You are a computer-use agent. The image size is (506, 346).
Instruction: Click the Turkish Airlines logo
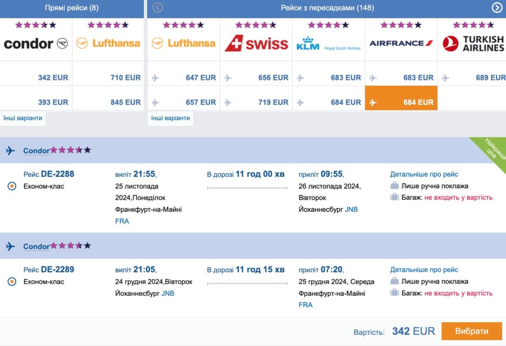473,43
